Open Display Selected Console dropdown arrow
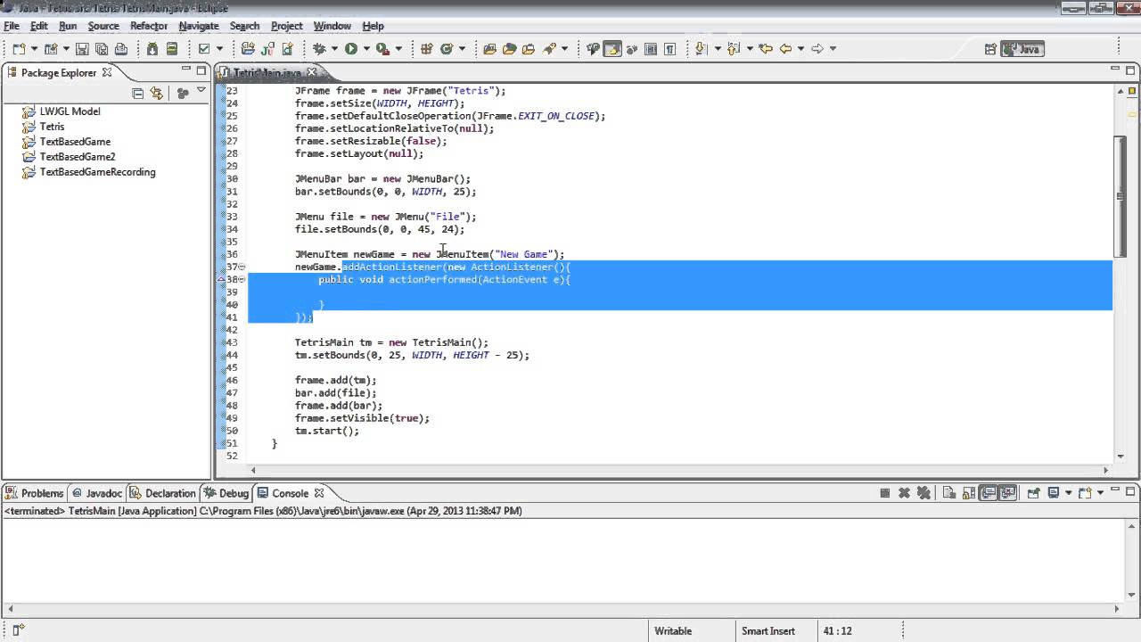This screenshot has width=1141, height=642. [1069, 492]
